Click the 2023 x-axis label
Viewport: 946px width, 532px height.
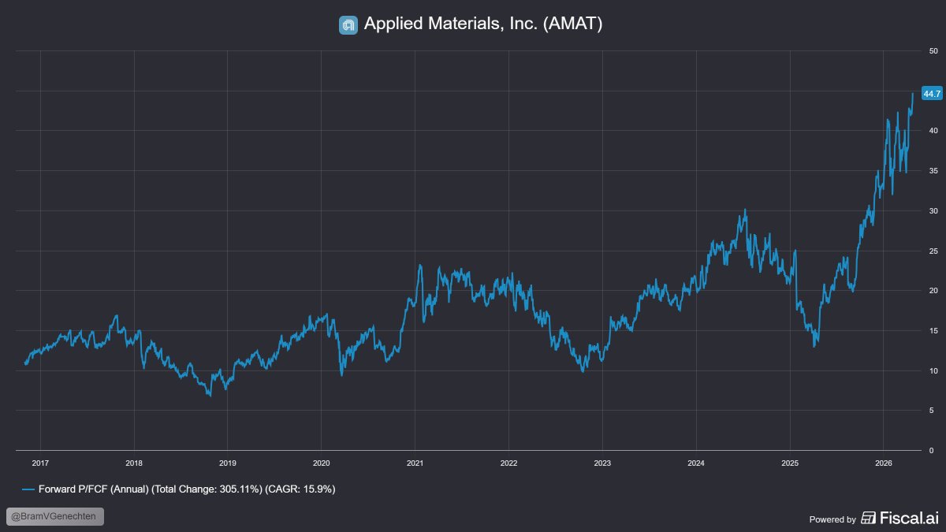(x=602, y=463)
